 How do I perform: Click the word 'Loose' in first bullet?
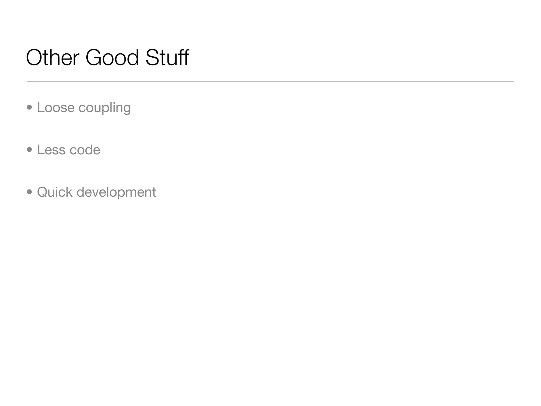[x=56, y=108]
